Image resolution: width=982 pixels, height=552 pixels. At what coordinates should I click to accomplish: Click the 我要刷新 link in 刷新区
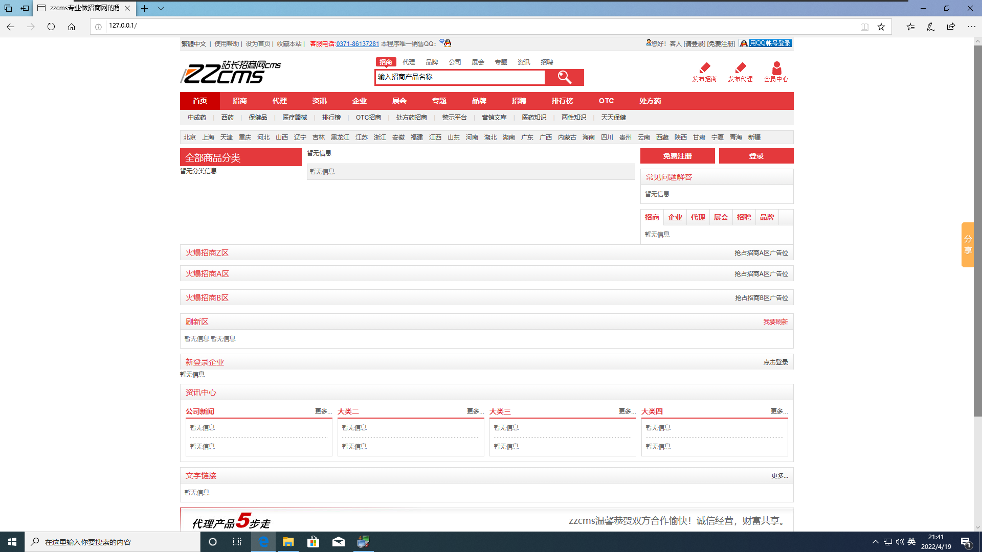tap(775, 321)
